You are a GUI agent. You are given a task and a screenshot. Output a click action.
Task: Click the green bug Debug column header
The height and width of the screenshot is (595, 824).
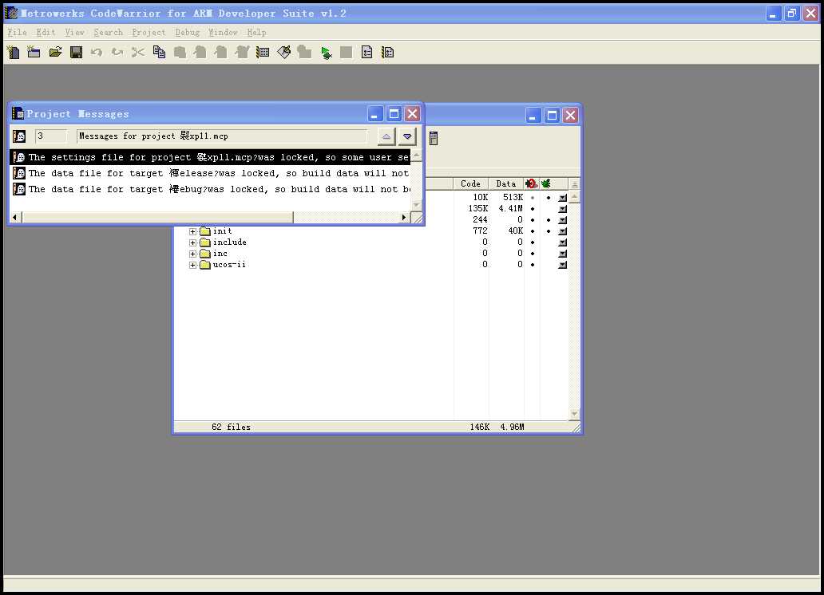[x=546, y=183]
